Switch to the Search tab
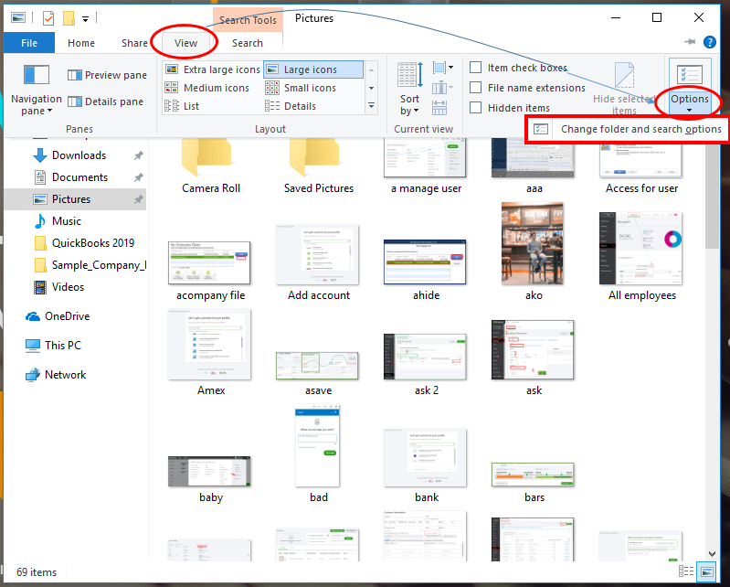The width and height of the screenshot is (730, 587). pyautogui.click(x=248, y=43)
